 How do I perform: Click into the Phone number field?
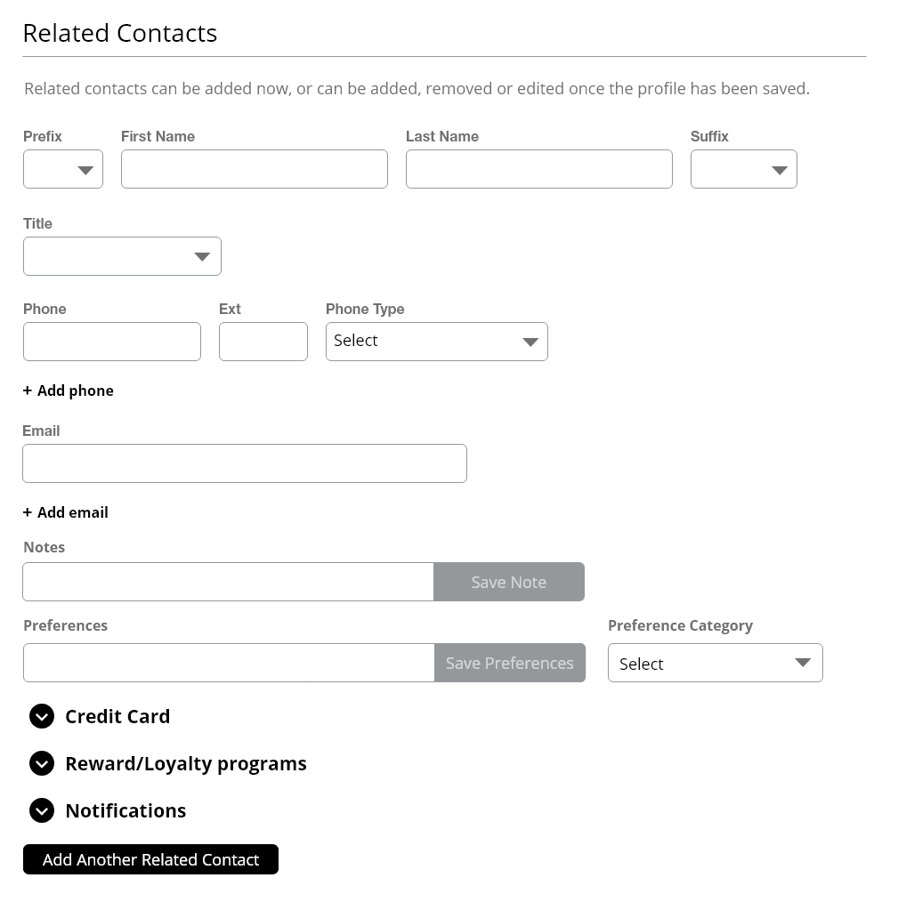[x=112, y=342]
